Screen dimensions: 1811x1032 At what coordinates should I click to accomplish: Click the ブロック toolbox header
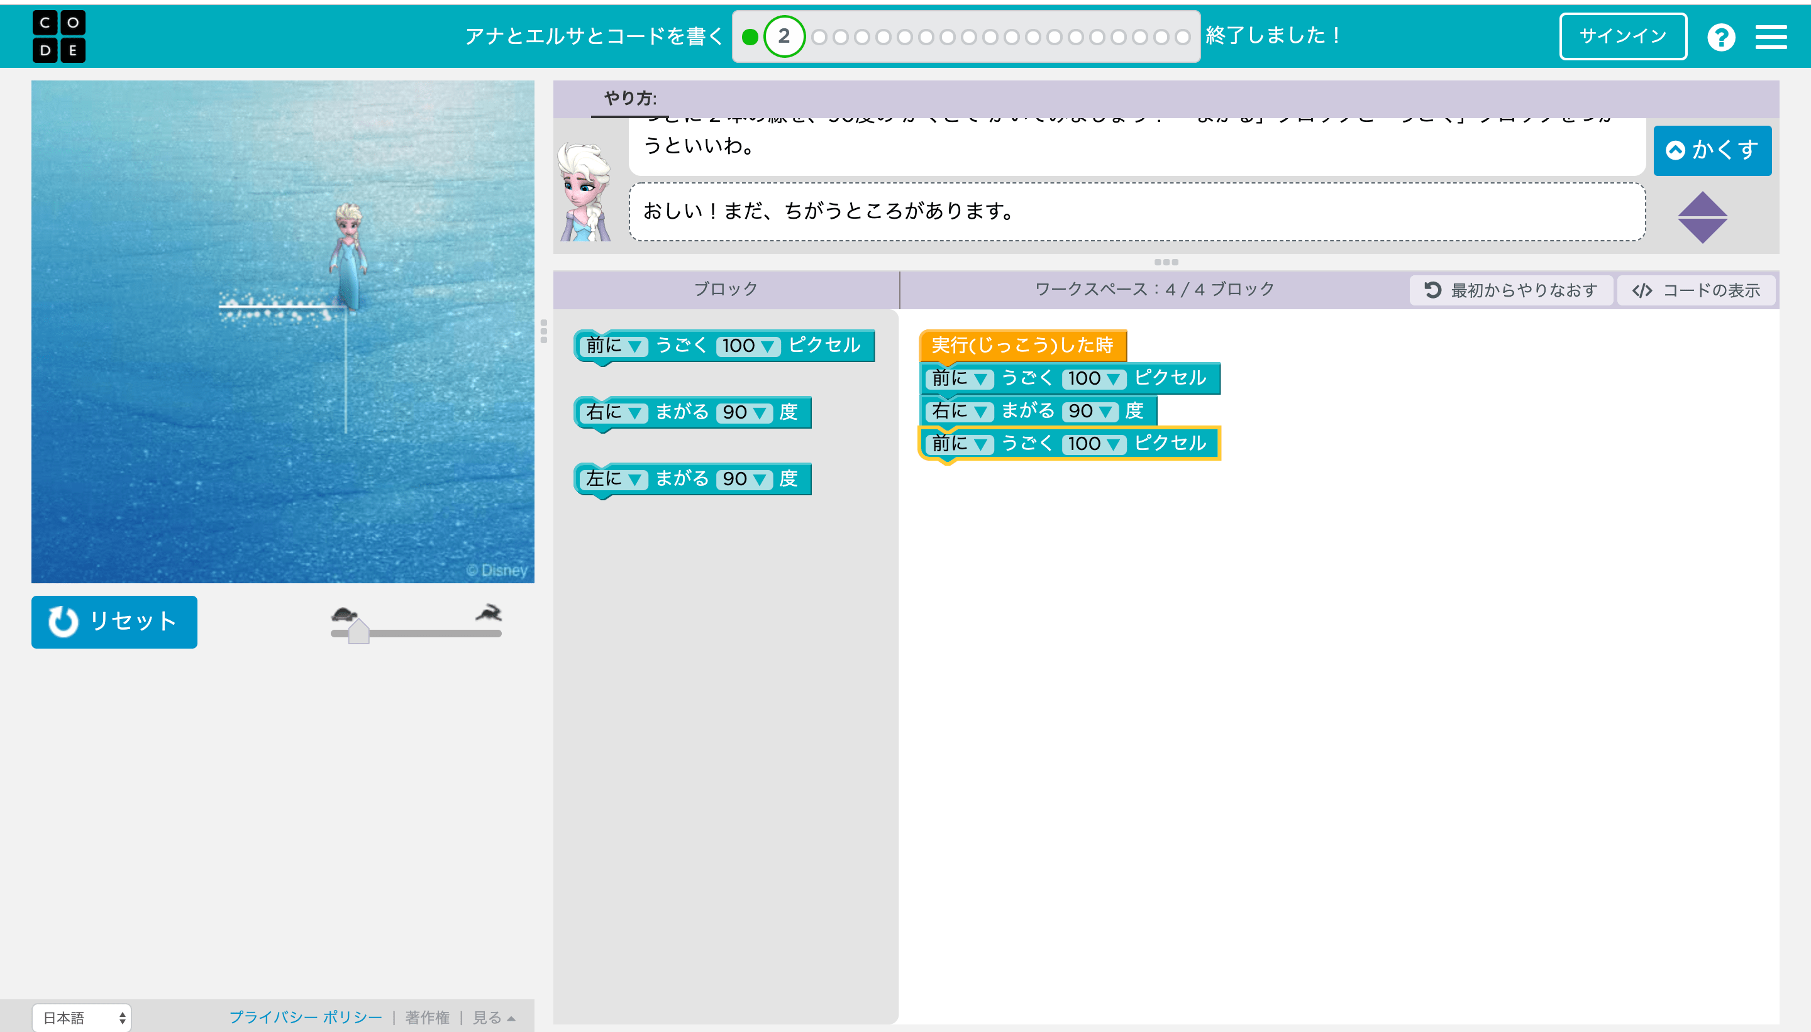(x=726, y=289)
